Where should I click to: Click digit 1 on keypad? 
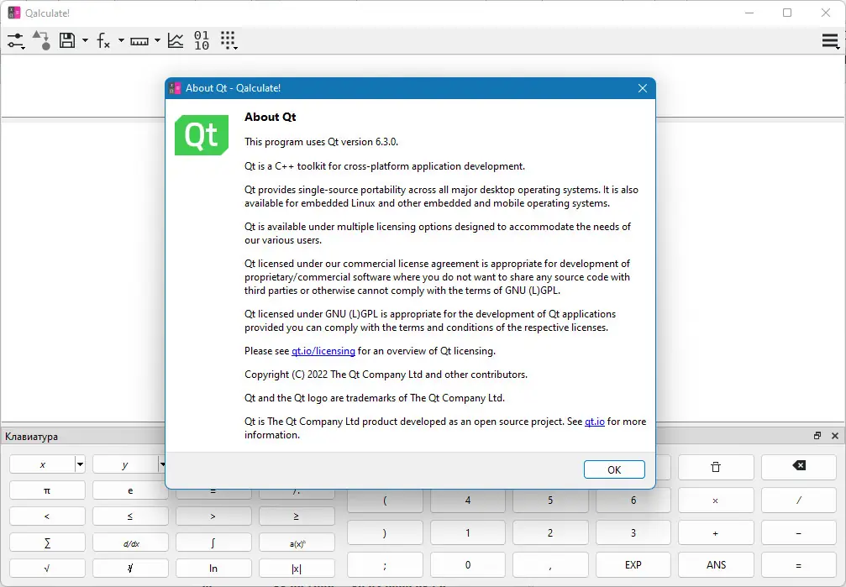point(467,532)
